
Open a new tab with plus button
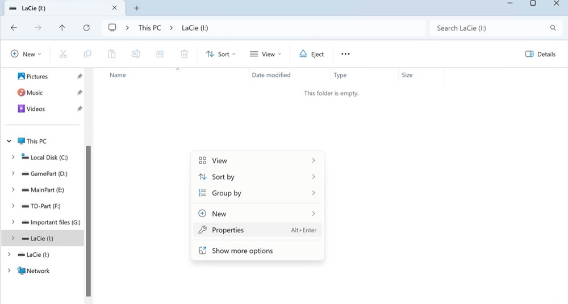[x=136, y=8]
